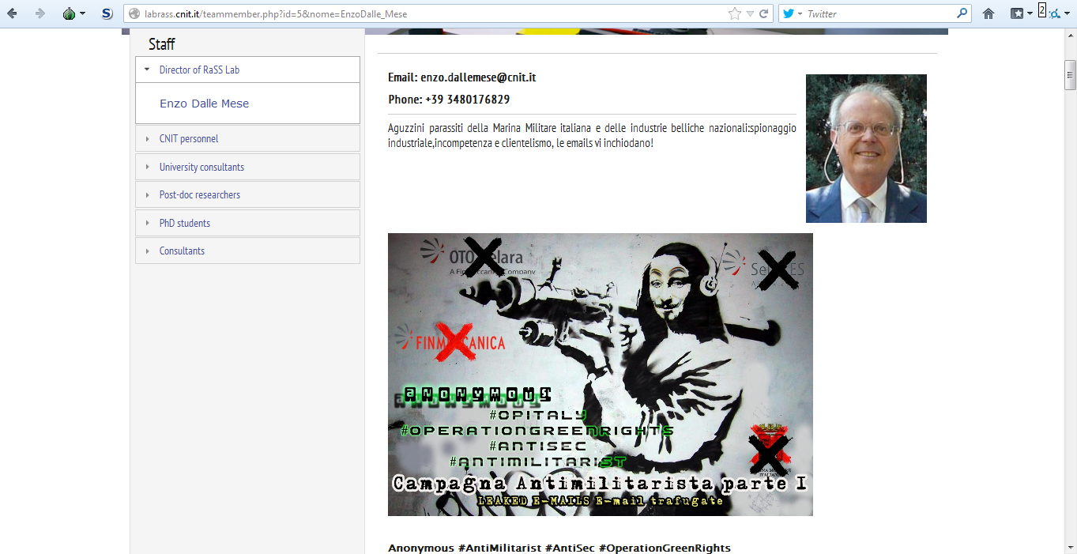
Task: Expand the CNIT personnel section
Action: (248, 138)
